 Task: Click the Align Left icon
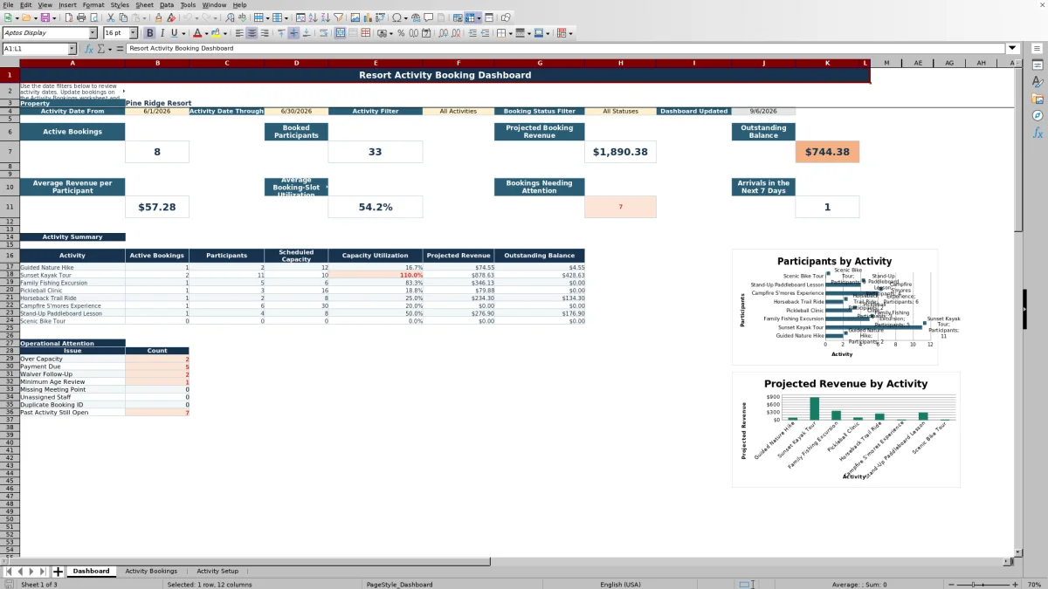pos(239,33)
